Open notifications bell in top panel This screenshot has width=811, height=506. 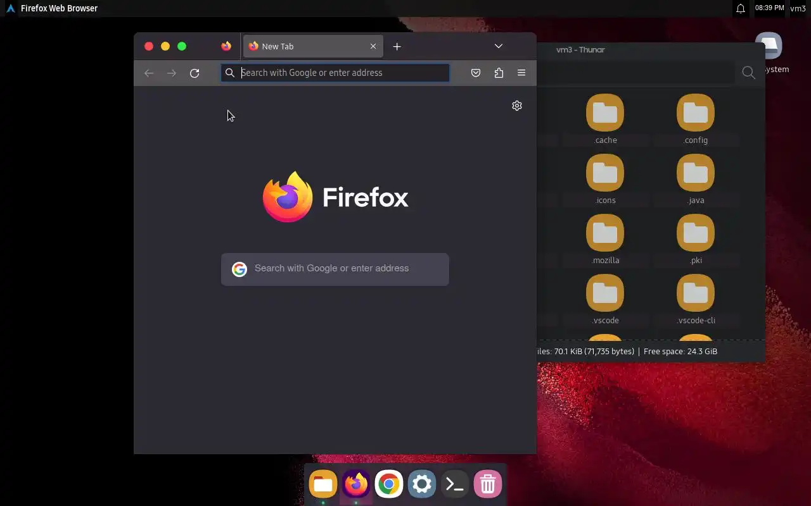(x=740, y=9)
